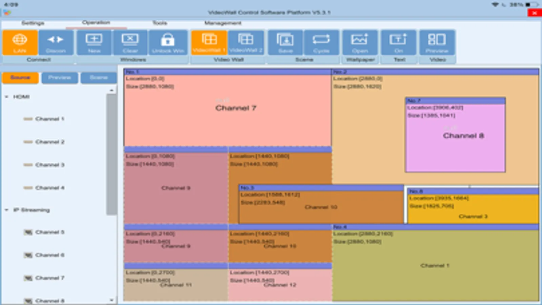Select HDMI Channel 3 source
542x305 pixels.
coord(50,165)
